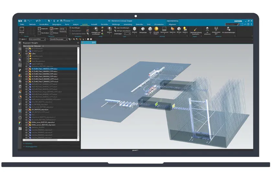The image size is (272, 172).
Task: Expand the UGr_06676350_catproduct node
Action: click(x=26, y=110)
